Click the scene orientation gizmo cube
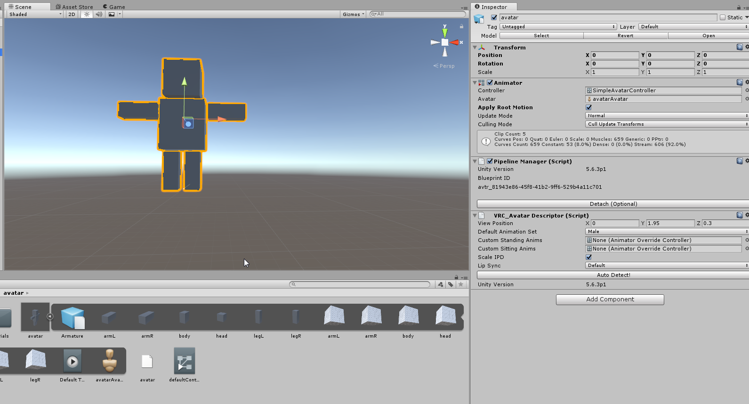 point(445,42)
